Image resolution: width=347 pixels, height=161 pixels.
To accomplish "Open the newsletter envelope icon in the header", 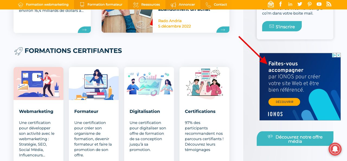I will pyautogui.click(x=271, y=4).
